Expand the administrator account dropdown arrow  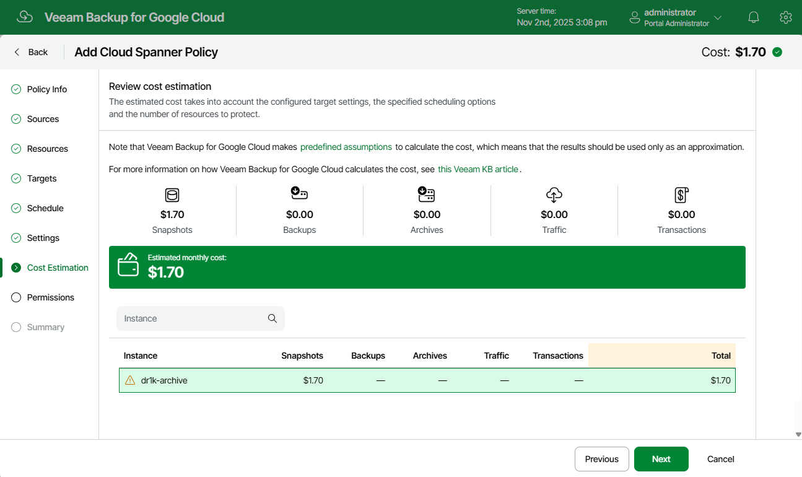tap(718, 17)
